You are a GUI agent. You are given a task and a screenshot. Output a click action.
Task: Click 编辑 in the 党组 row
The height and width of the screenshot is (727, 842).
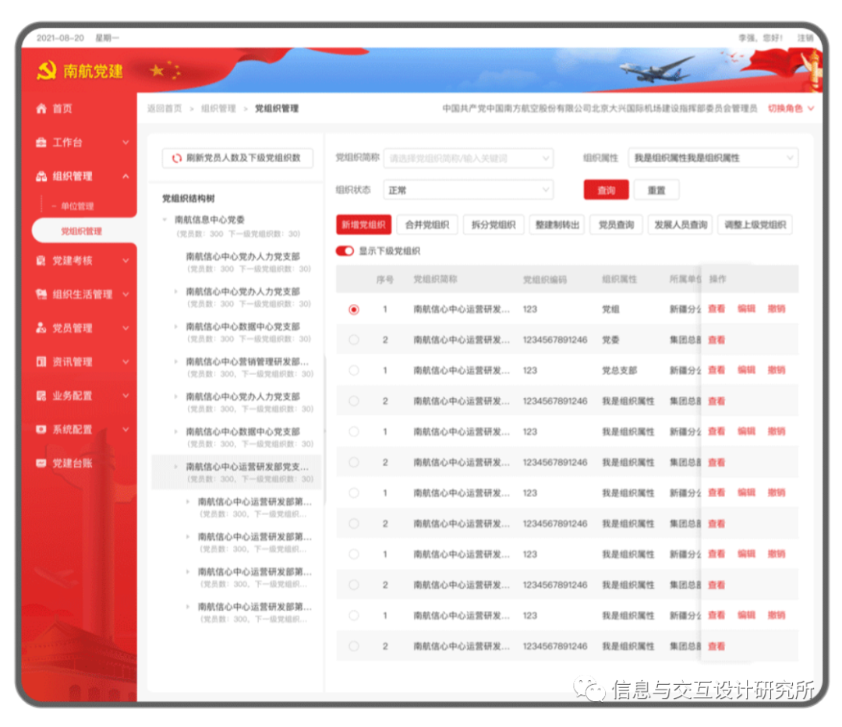point(746,309)
